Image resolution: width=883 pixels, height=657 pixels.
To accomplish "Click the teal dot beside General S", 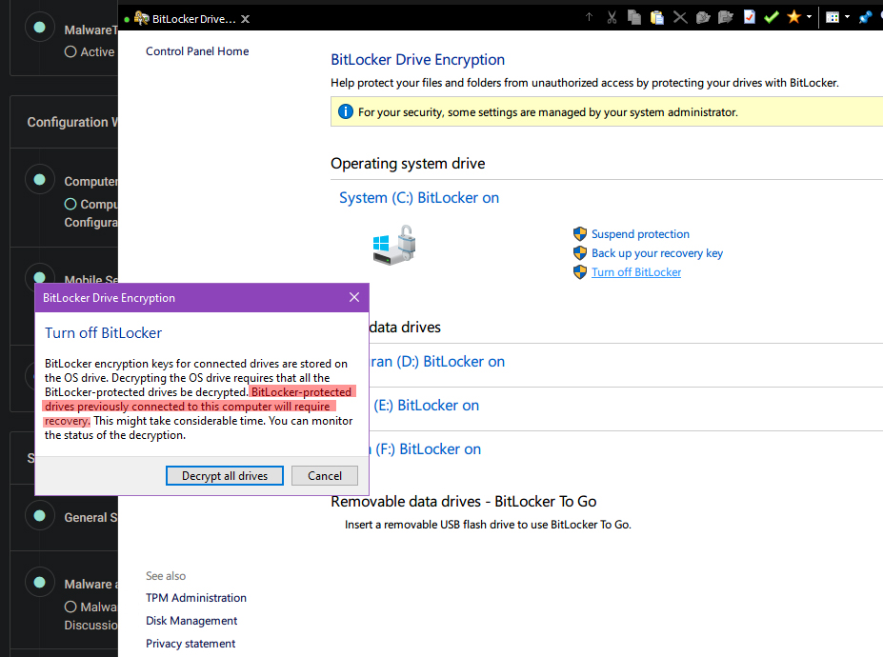I will [39, 516].
